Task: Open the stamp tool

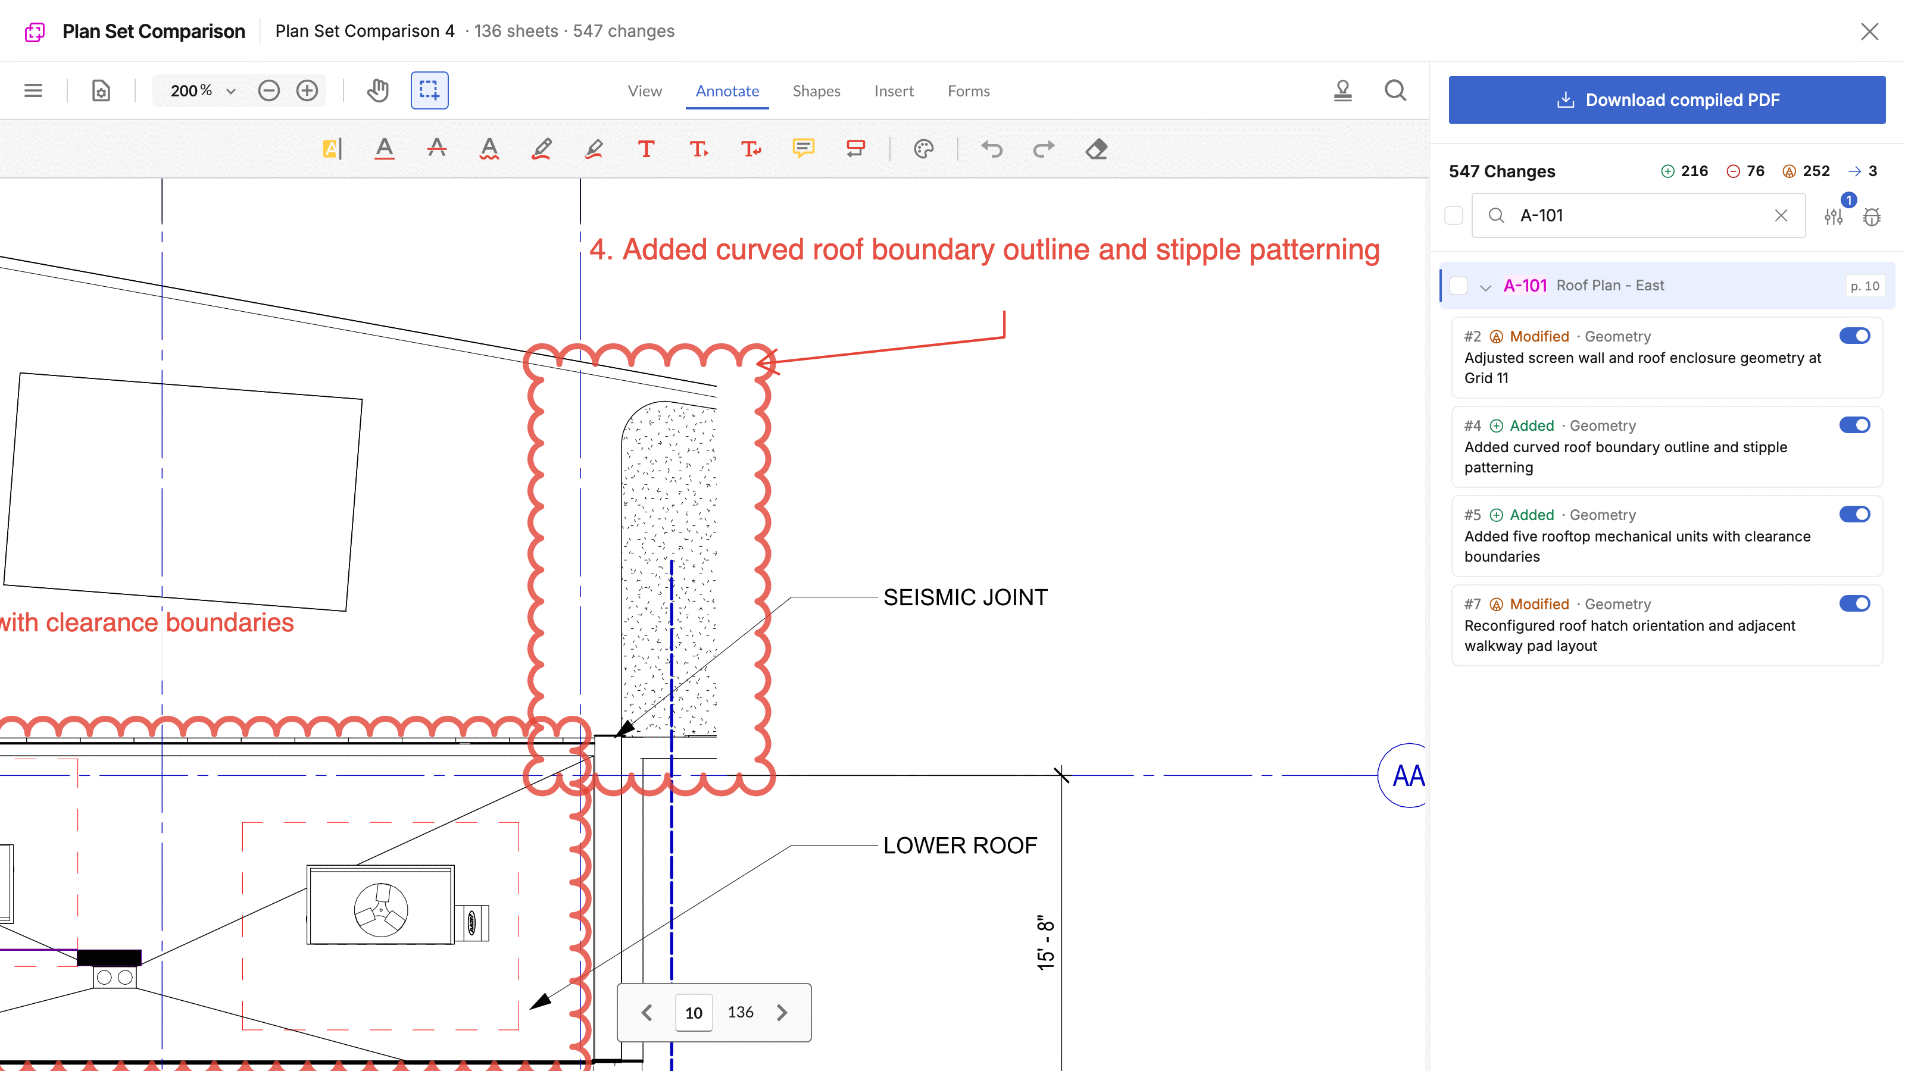Action: 1343,91
